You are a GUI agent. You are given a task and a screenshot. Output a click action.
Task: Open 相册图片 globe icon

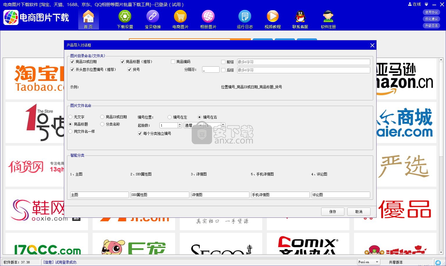[208, 19]
